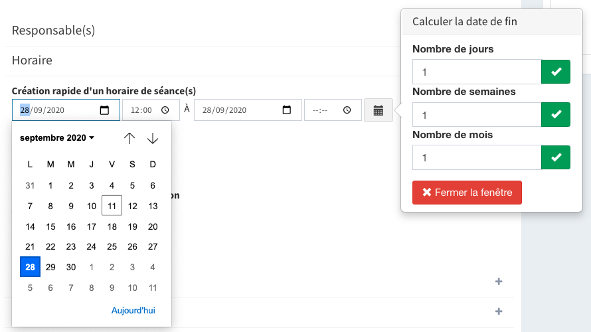Image resolution: width=591 pixels, height=332 pixels.
Task: Open the start date calendar picker icon
Action: click(104, 110)
